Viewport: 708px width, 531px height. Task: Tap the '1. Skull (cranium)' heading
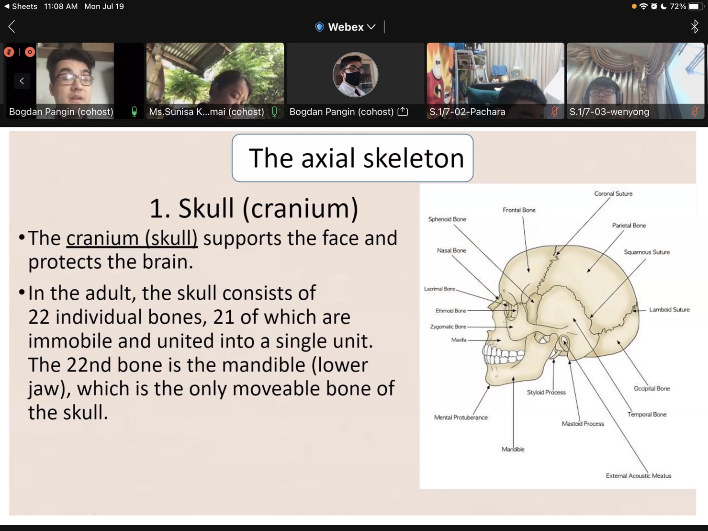[254, 208]
